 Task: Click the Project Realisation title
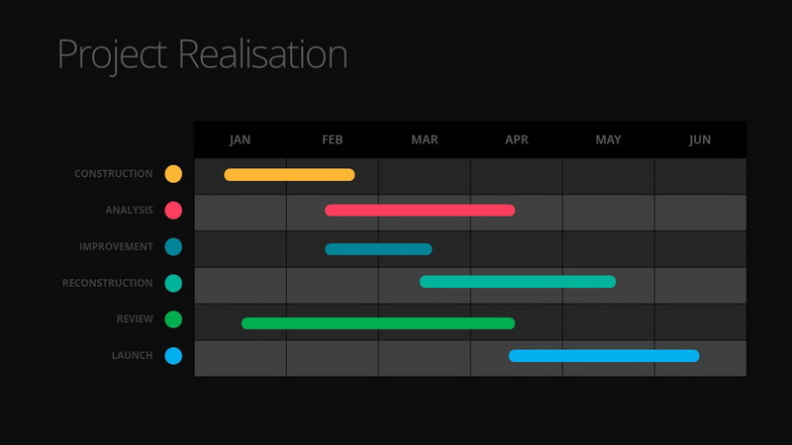203,53
